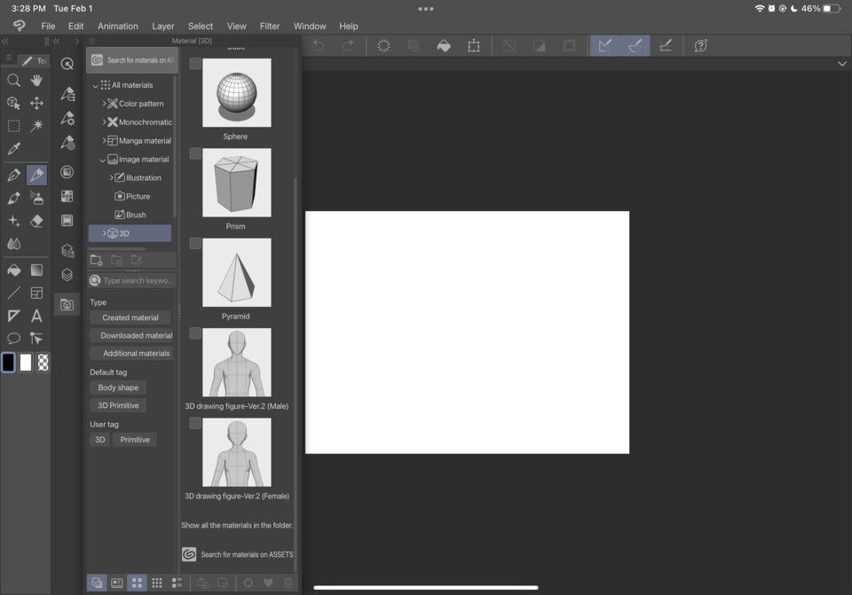Select the black main color swatch
The width and height of the screenshot is (852, 595).
tap(8, 362)
